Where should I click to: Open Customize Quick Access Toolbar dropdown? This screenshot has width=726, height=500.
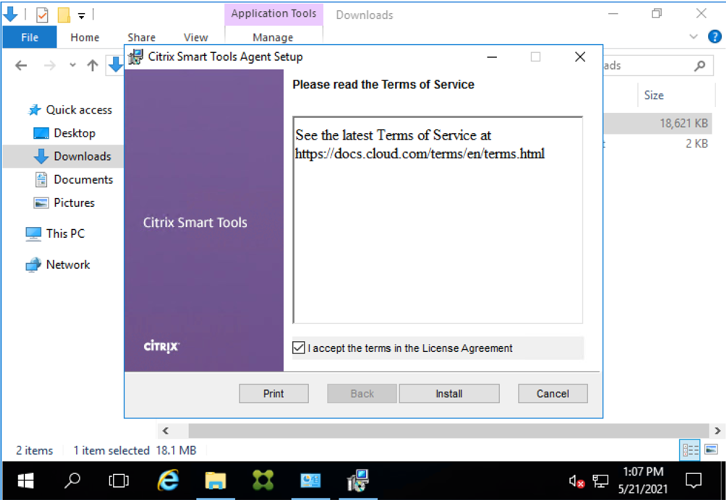pyautogui.click(x=82, y=15)
